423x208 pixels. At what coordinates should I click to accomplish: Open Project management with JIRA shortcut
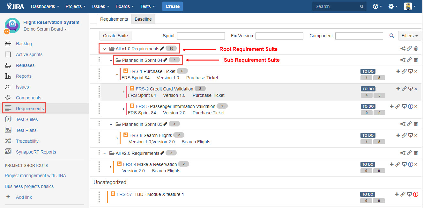pos(35,176)
